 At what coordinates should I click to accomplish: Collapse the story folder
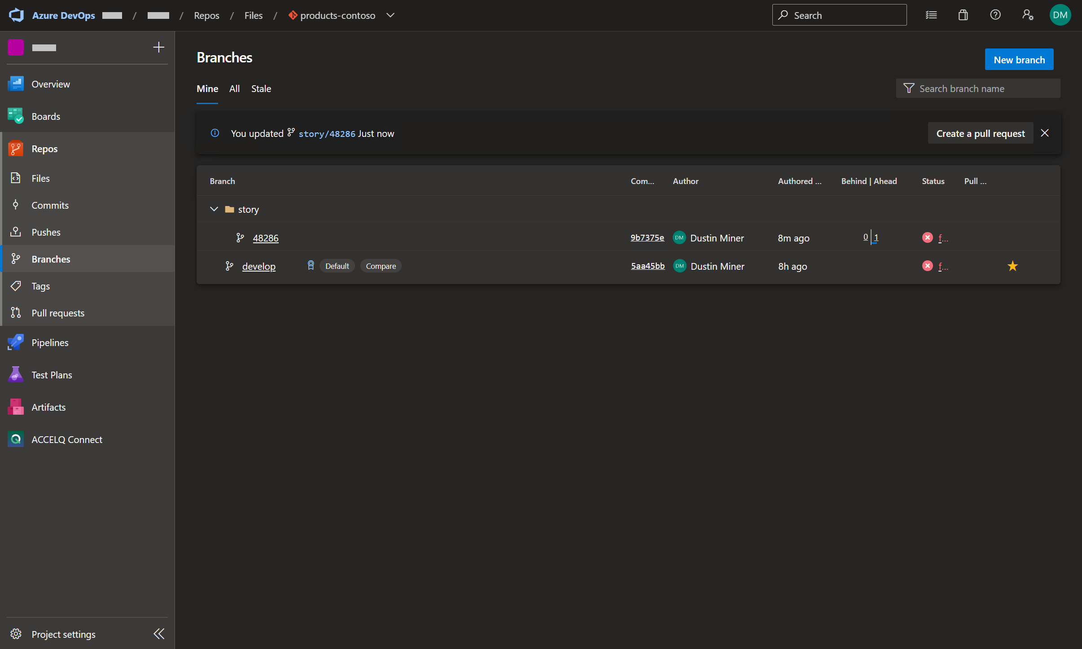pos(214,210)
